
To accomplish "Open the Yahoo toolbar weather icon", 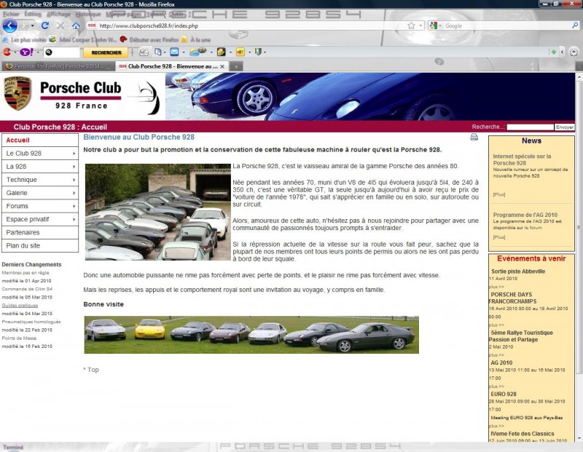I will [x=197, y=52].
